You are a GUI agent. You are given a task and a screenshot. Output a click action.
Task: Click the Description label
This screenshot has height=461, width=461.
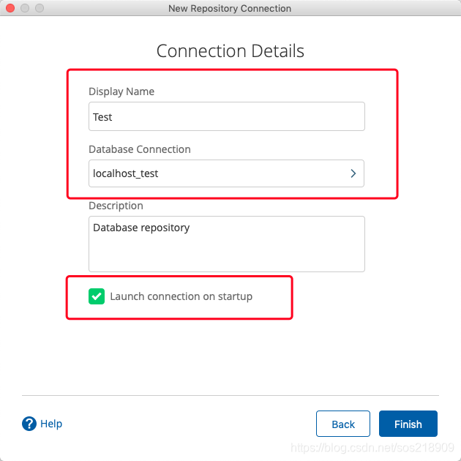coord(116,206)
